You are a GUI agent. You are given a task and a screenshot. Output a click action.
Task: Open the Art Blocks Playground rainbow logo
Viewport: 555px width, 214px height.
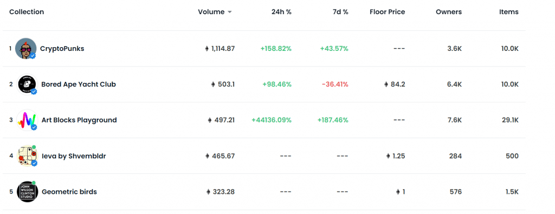click(27, 120)
